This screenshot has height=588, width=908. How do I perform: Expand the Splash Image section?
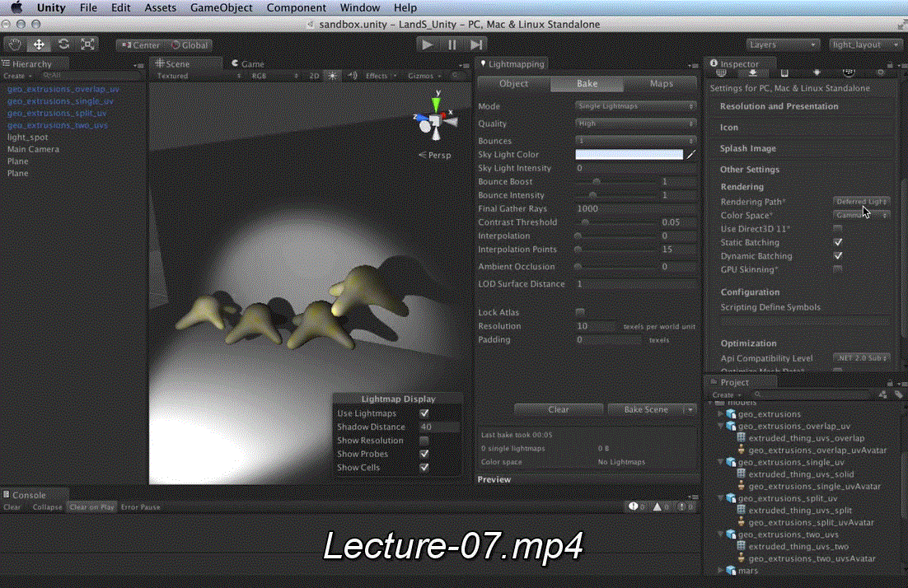coord(747,149)
